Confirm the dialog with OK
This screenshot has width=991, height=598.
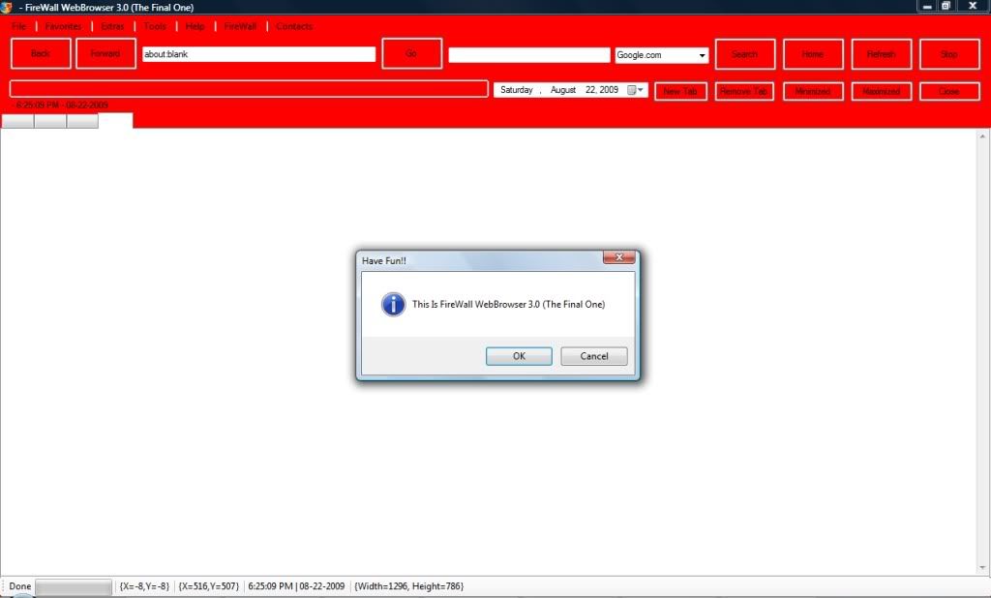point(519,356)
